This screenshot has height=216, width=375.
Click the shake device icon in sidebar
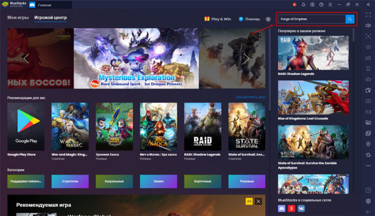point(369,155)
